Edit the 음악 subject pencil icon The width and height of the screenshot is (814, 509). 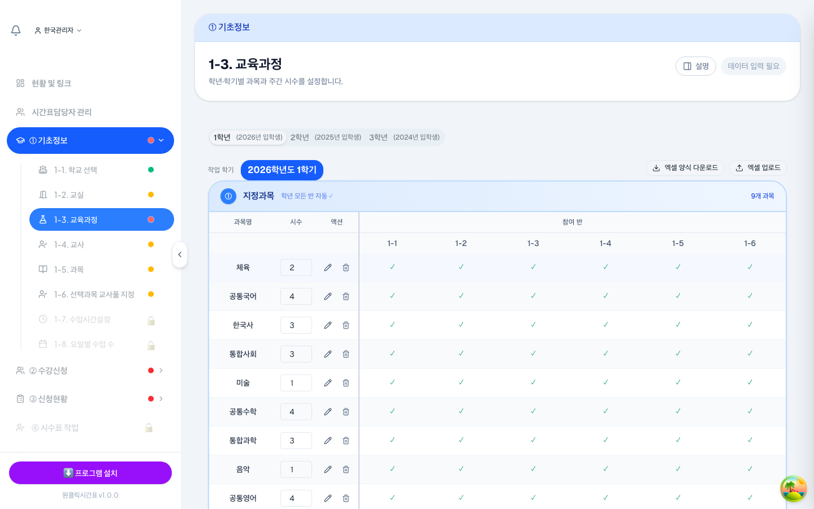coord(328,469)
